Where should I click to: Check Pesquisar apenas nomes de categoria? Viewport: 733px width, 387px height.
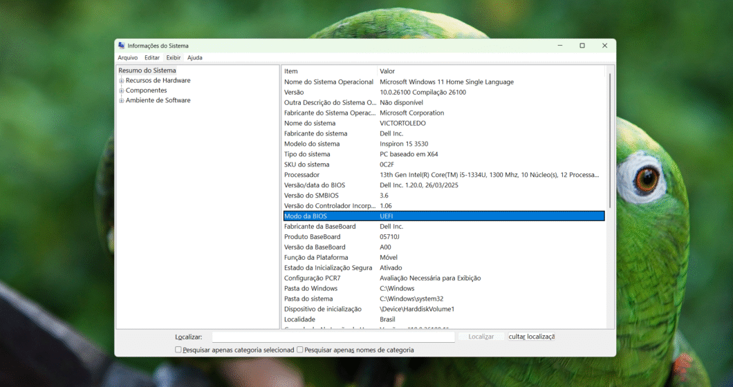(300, 350)
